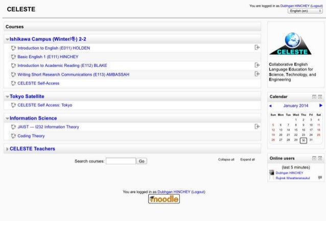Select day 30 in the calendar

click(304, 140)
